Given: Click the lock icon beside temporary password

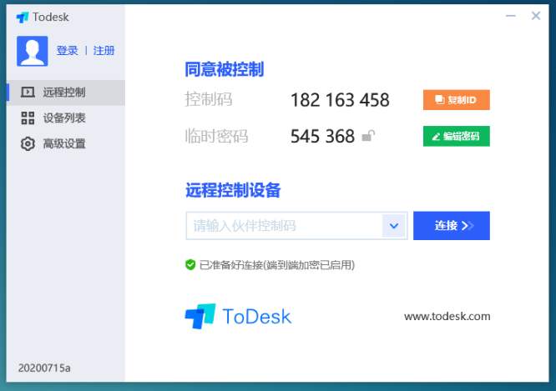Looking at the screenshot, I should (x=368, y=136).
